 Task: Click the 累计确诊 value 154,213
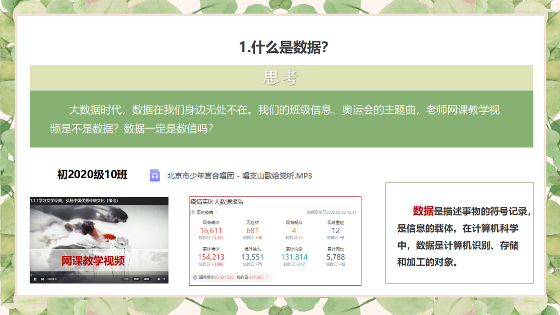click(x=211, y=257)
